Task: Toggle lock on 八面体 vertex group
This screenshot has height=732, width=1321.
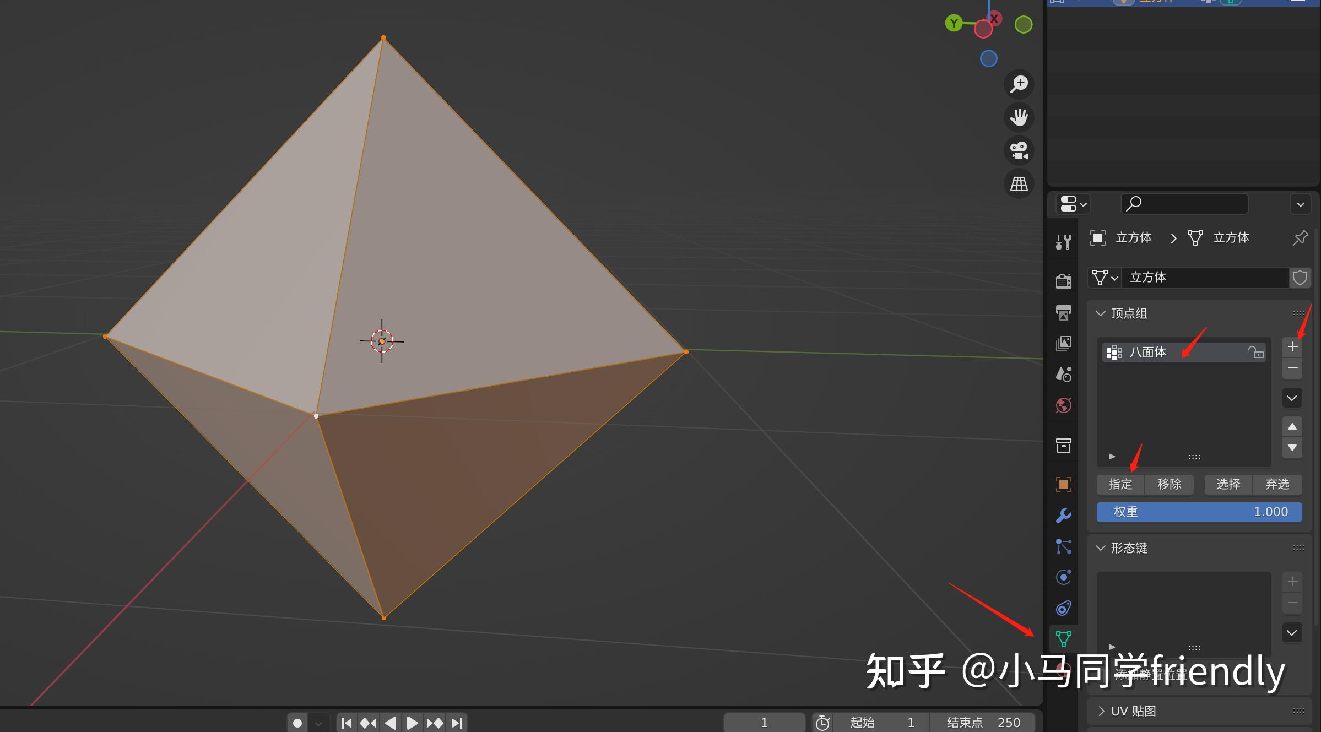Action: [1255, 352]
